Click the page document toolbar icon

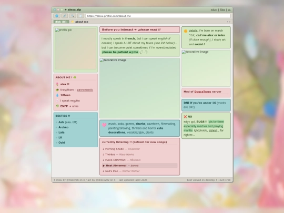80,16
